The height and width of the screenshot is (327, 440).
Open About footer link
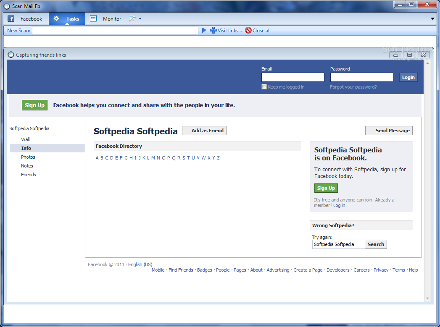click(x=256, y=270)
